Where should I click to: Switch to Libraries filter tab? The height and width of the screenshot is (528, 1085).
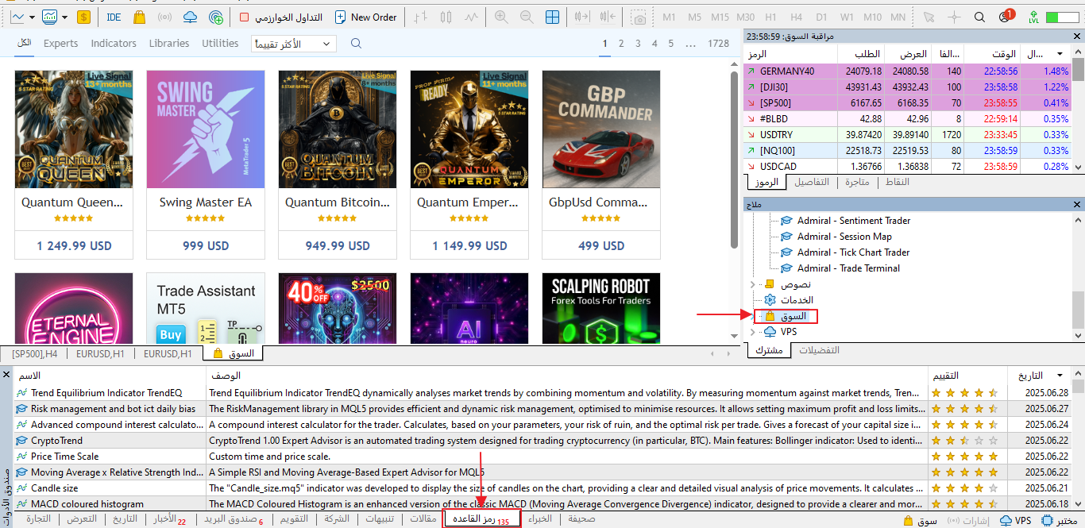tap(169, 44)
